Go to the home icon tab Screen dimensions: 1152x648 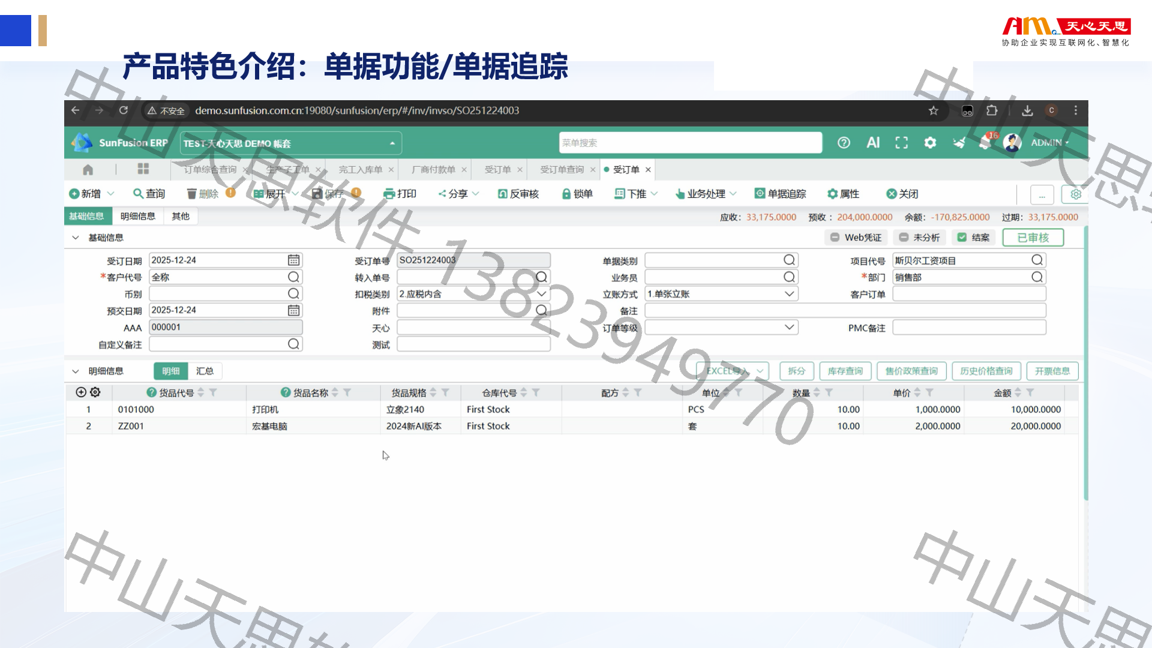(88, 170)
